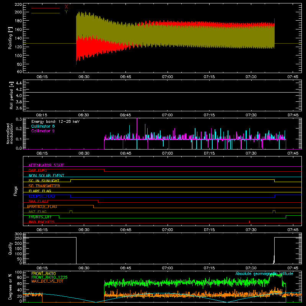Click the 4.4 tick on Roll period axis

point(19,83)
